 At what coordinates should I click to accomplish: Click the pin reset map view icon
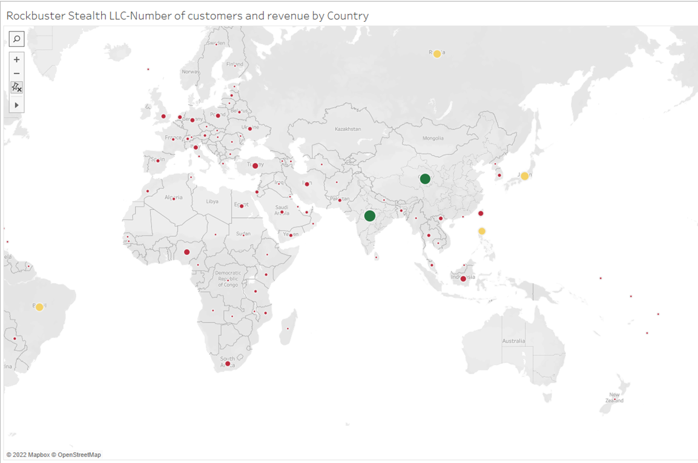pyautogui.click(x=16, y=87)
